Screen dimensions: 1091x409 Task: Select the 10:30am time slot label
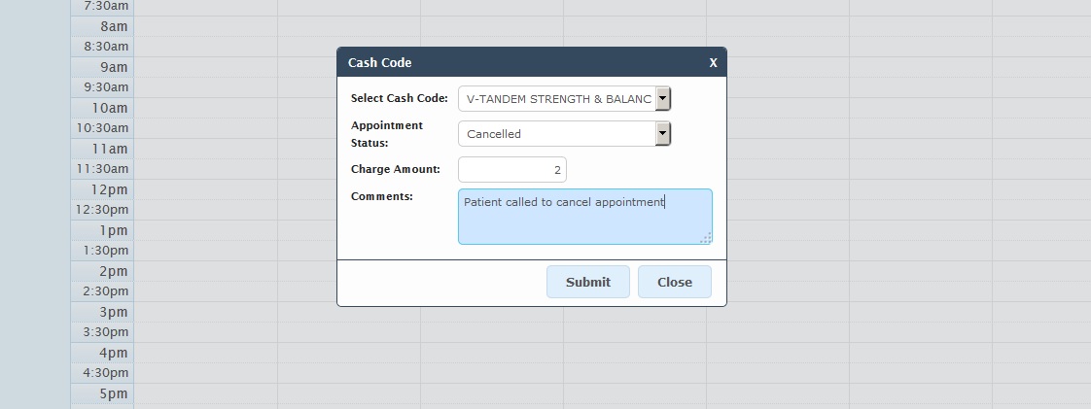[102, 128]
